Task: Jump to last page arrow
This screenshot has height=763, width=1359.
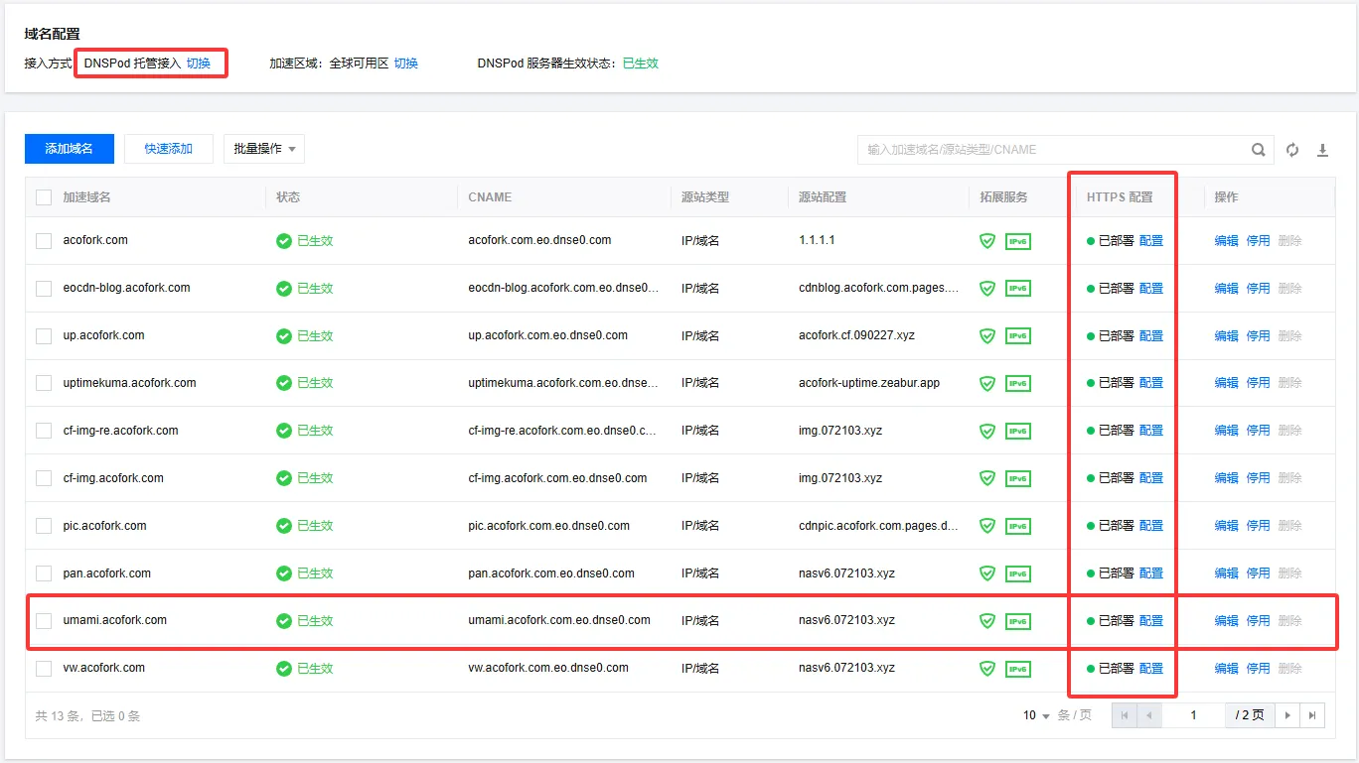Action: point(1313,715)
